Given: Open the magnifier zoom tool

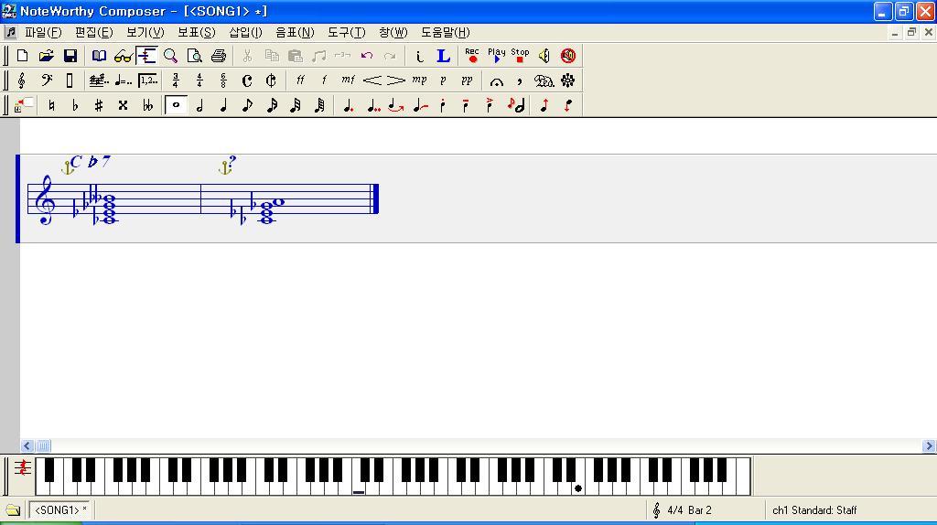Looking at the screenshot, I should 170,56.
